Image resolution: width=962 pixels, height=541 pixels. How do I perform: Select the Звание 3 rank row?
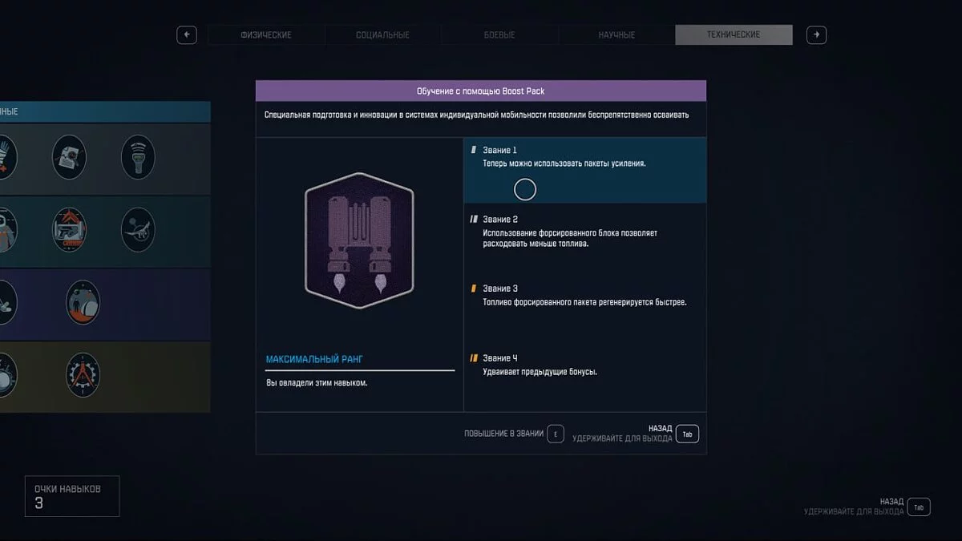point(585,306)
